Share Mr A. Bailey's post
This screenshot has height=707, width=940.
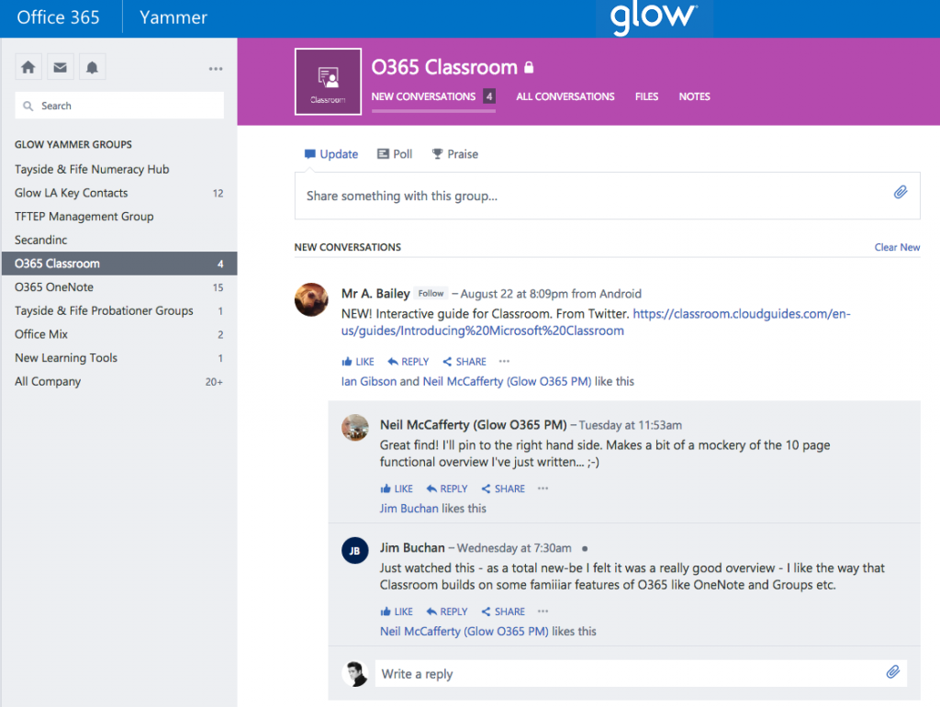[464, 362]
